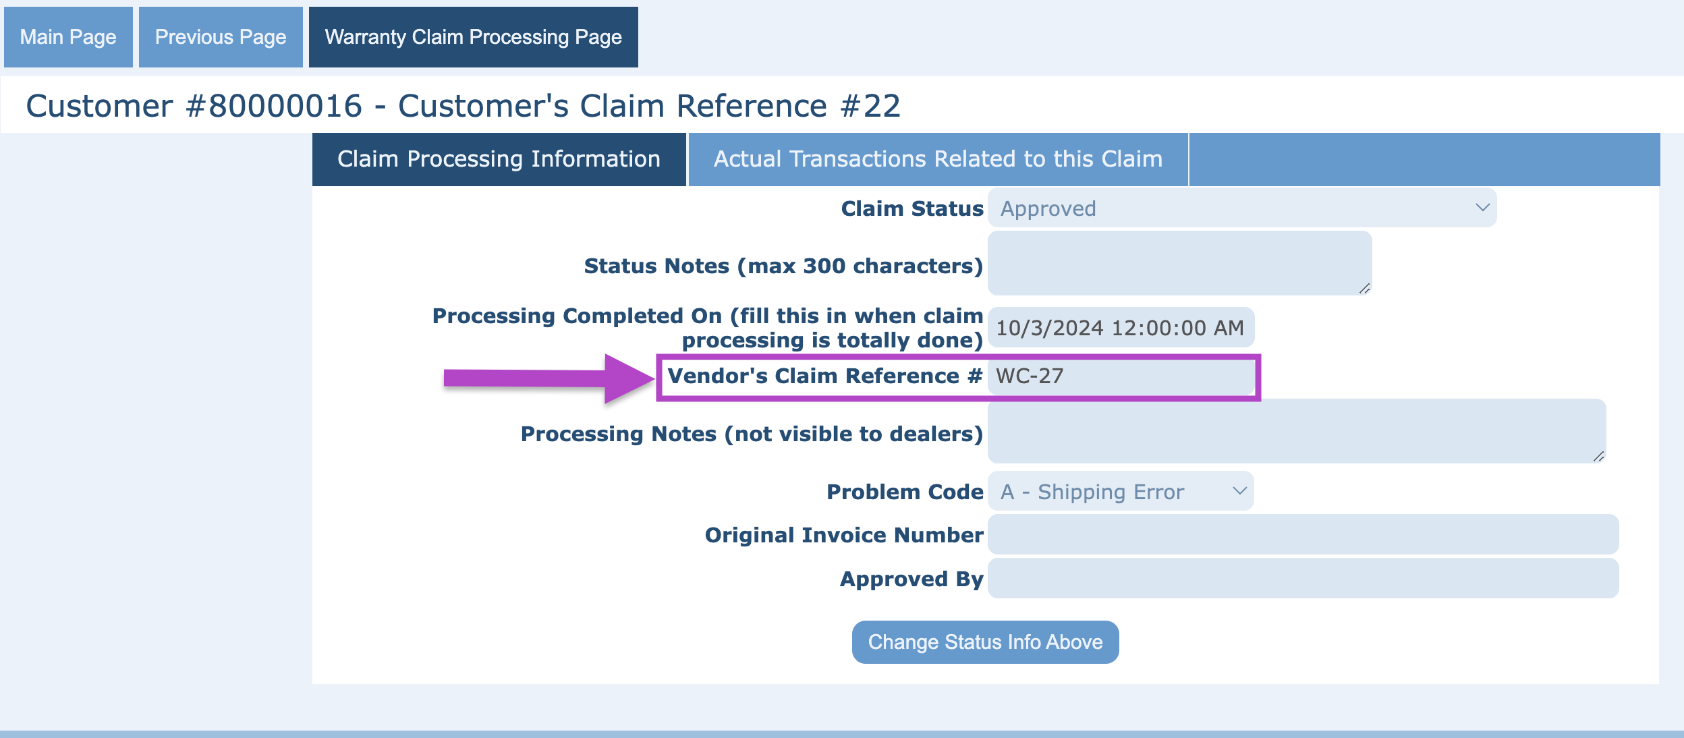Switch to Actual Transactions Related to this Claim
This screenshot has width=1684, height=738.
point(938,159)
